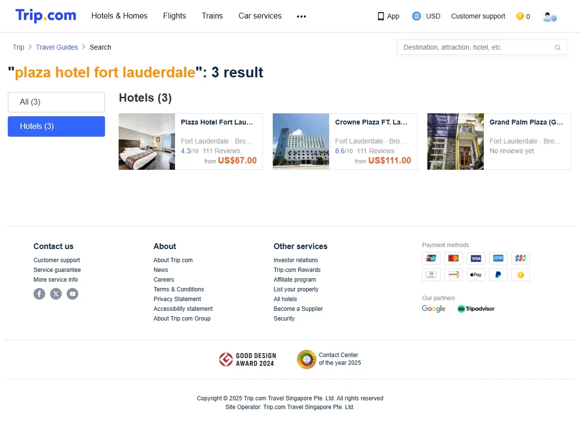Open All hotels footer link
Image resolution: width=580 pixels, height=448 pixels.
coord(285,299)
